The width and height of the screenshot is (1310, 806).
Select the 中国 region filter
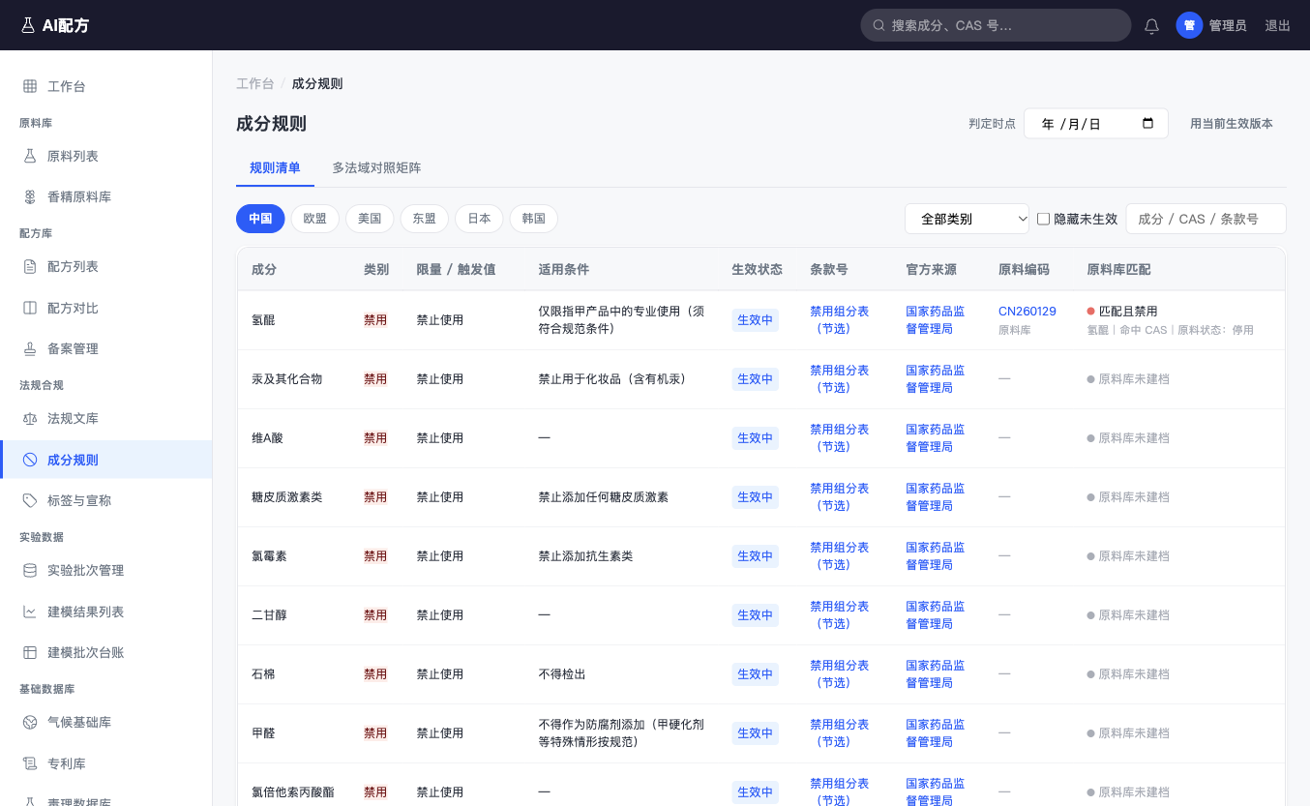tap(260, 219)
